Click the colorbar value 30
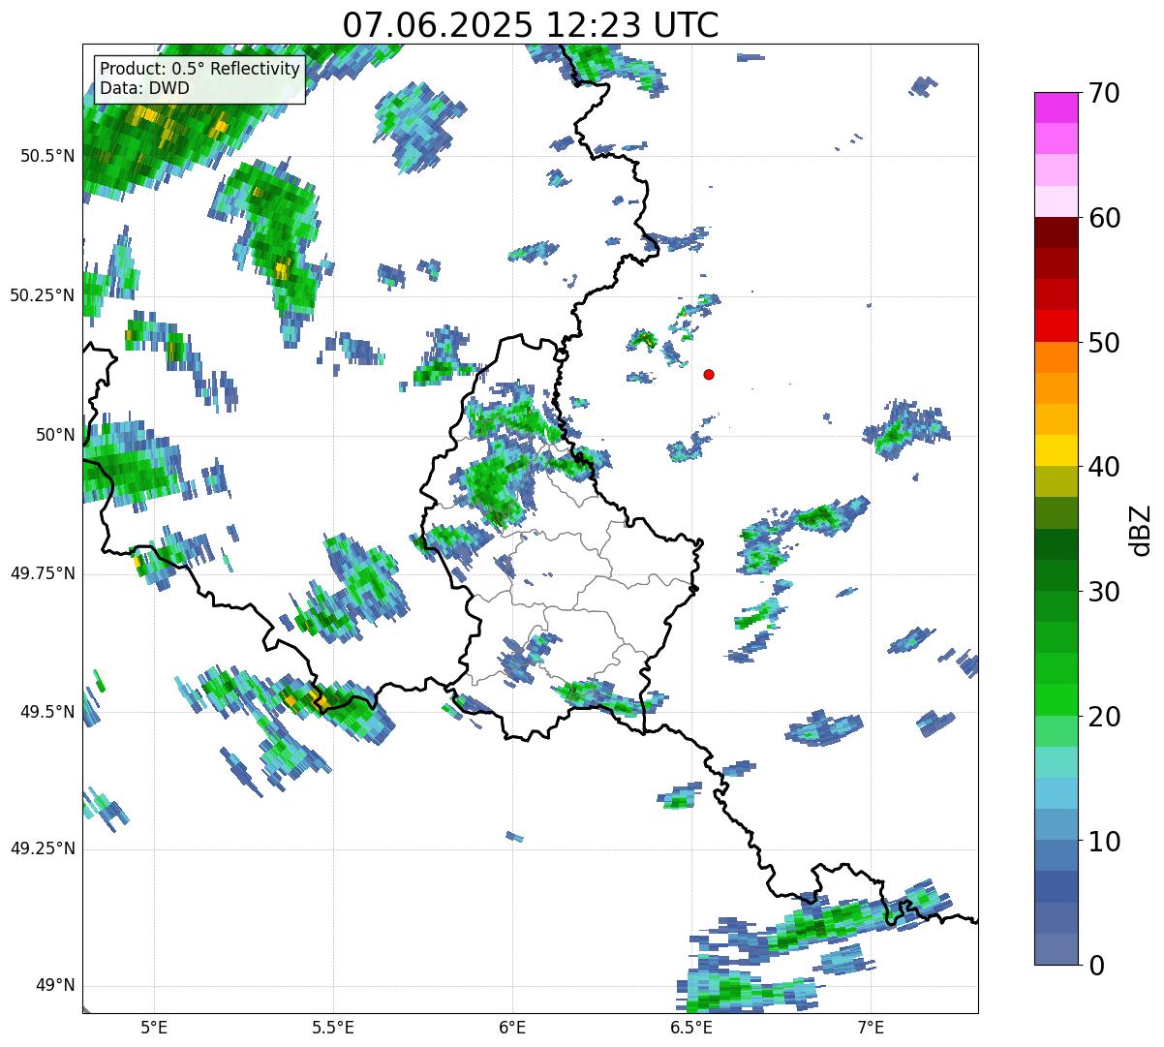This screenshot has height=1047, width=1164. [1104, 592]
